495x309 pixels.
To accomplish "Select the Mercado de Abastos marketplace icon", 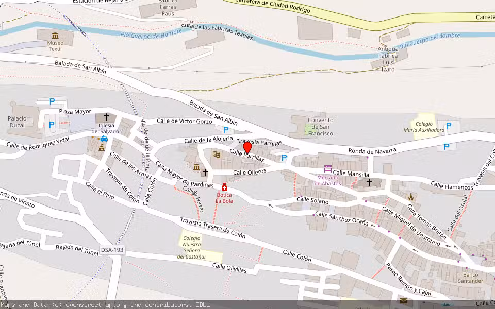I will coord(328,169).
